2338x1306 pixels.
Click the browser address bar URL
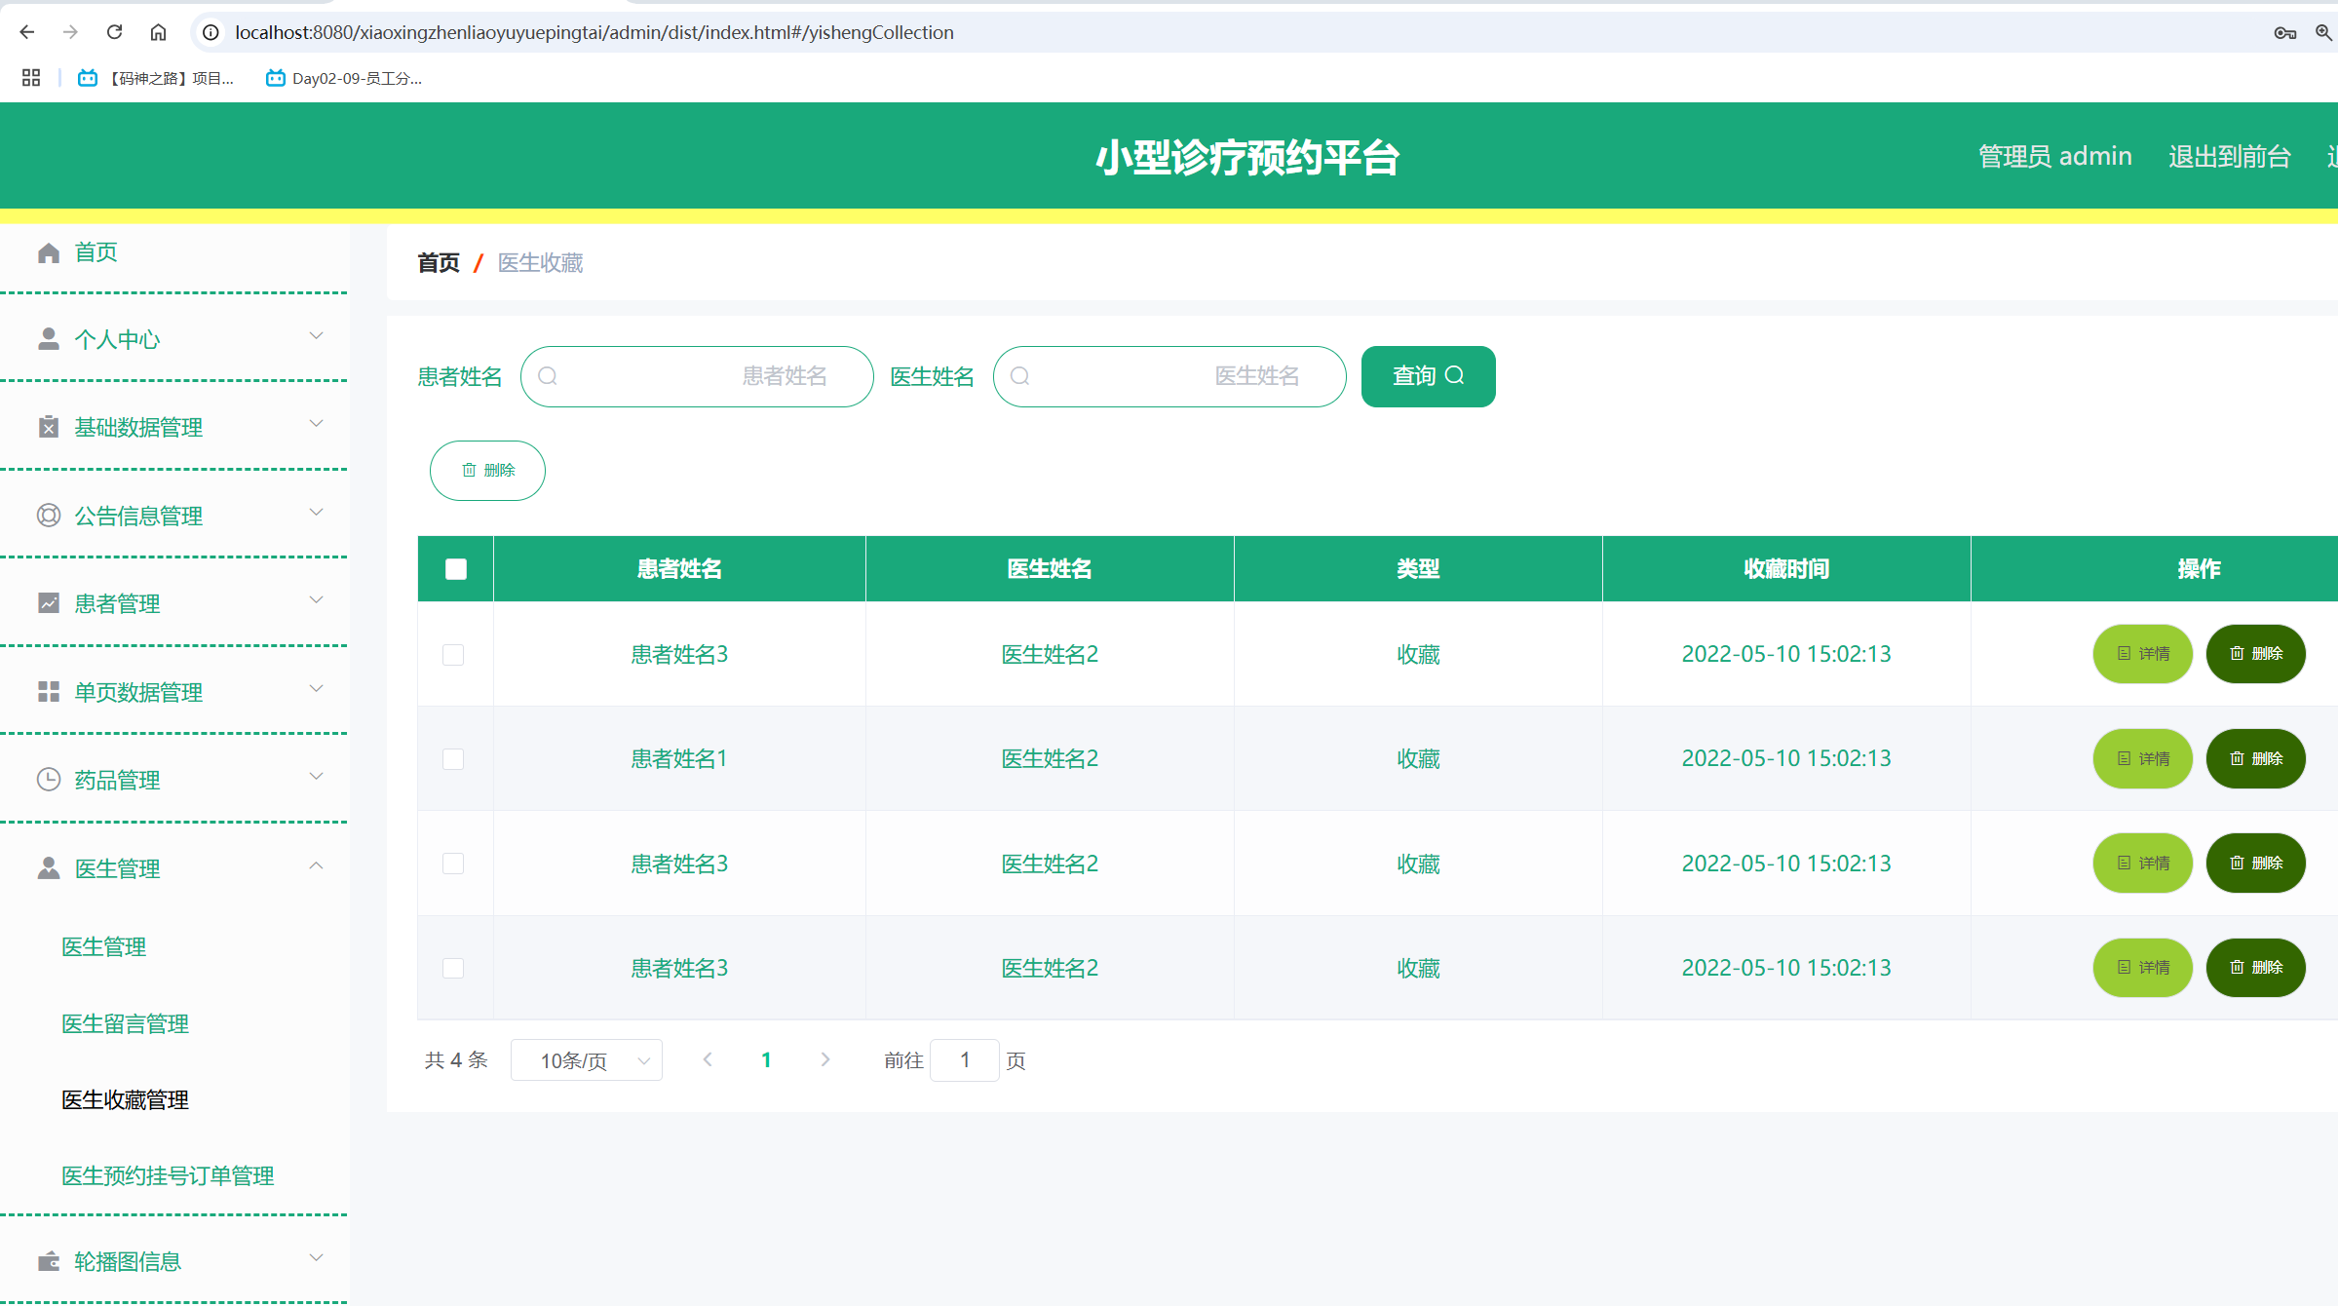pos(594,32)
